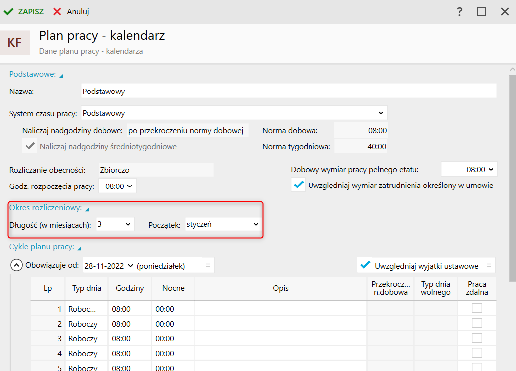Toggle Uwzględniaj wymiar zatrudnienia określony w umowie
516x371 pixels.
pos(299,185)
